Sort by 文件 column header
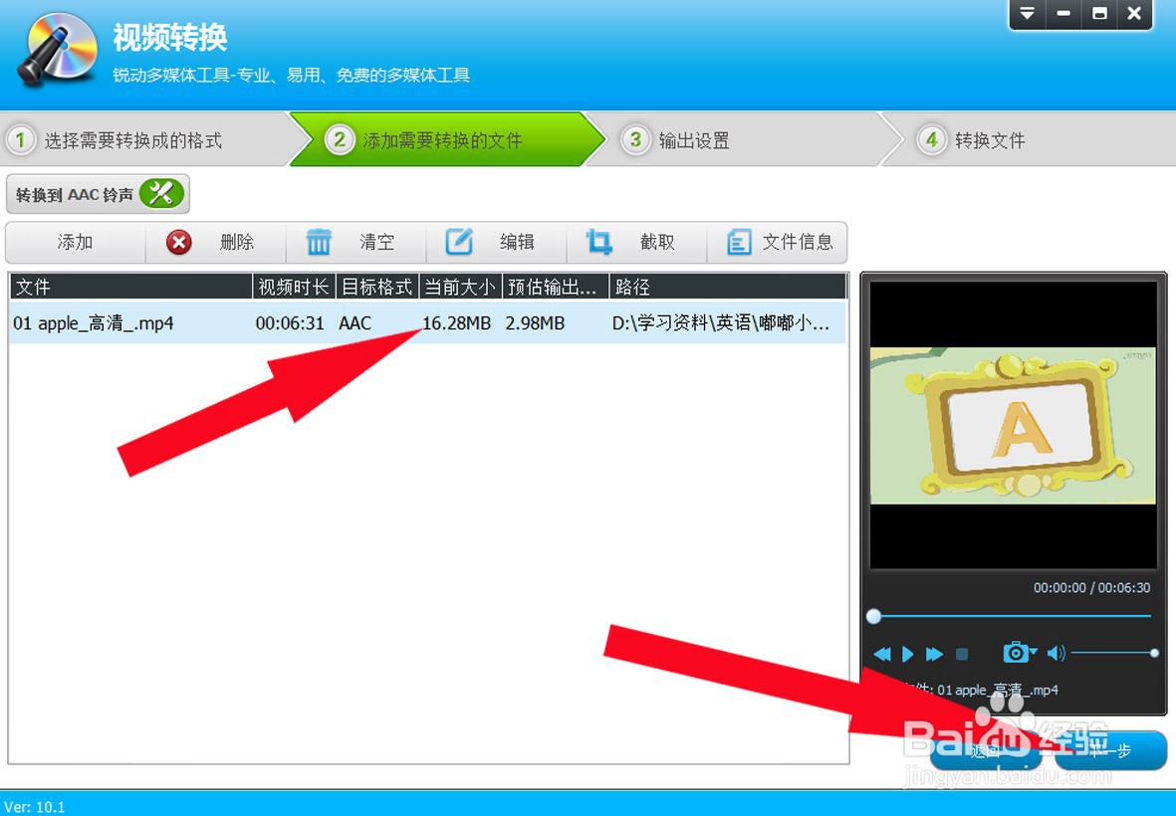This screenshot has height=816, width=1176. (x=131, y=287)
